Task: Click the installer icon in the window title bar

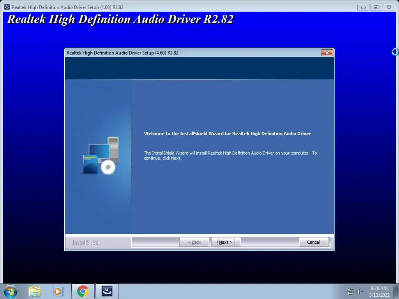Action: [x=7, y=7]
